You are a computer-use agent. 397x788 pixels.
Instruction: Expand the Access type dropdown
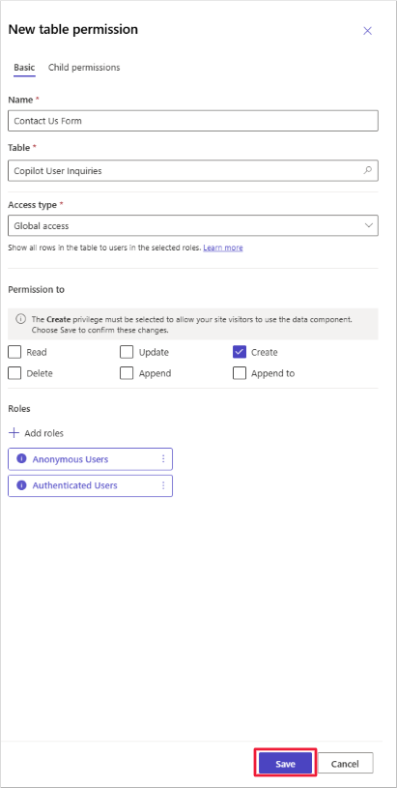click(193, 225)
